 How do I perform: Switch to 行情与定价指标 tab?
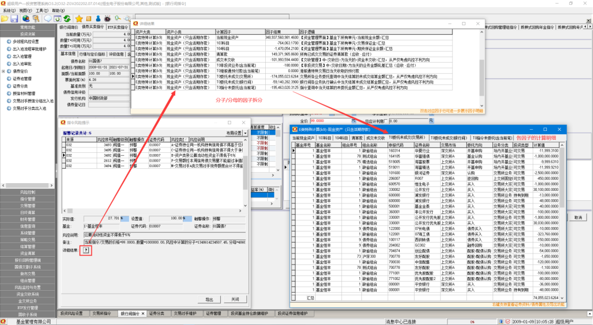coord(92,54)
